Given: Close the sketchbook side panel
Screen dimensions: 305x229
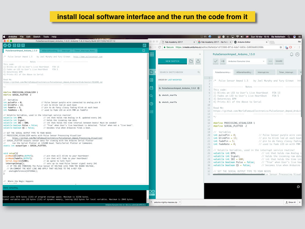Looking at the screenshot, I should (x=200, y=54).
